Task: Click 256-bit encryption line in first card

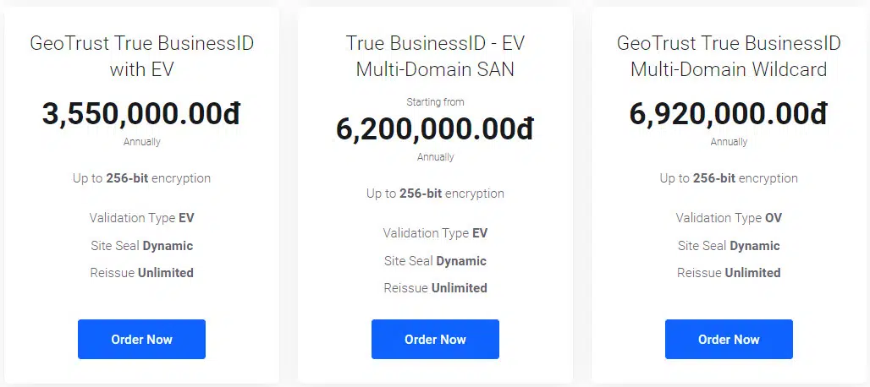Action: coord(141,178)
